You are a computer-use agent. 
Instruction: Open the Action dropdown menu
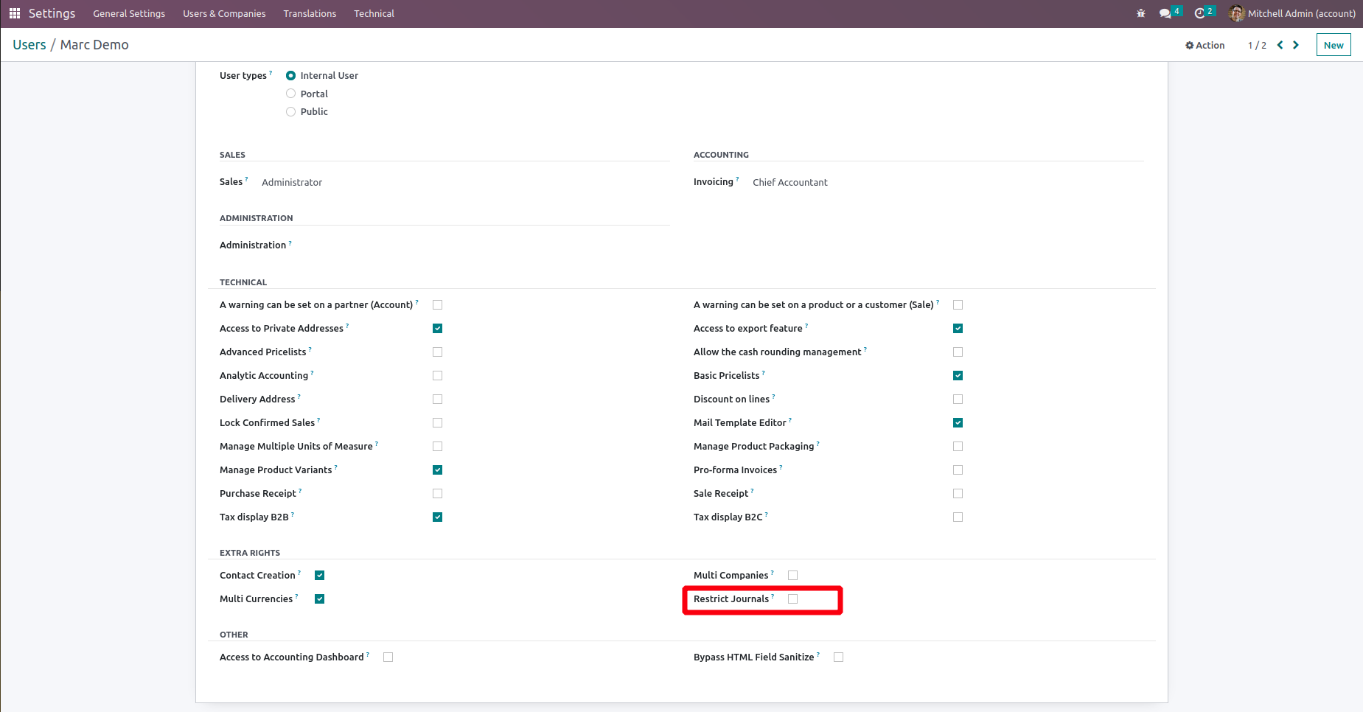[1205, 45]
